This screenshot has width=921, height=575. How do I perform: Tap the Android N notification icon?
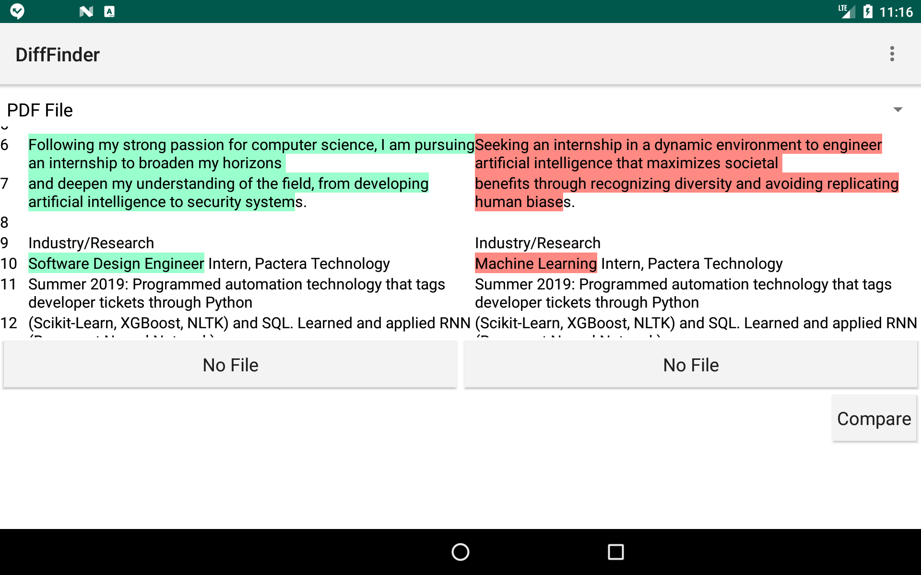coord(85,11)
